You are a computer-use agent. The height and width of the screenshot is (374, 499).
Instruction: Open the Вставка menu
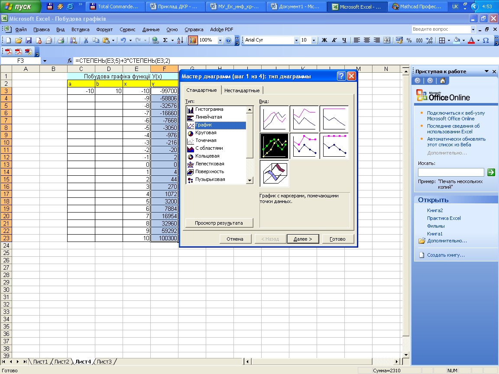pyautogui.click(x=80, y=29)
